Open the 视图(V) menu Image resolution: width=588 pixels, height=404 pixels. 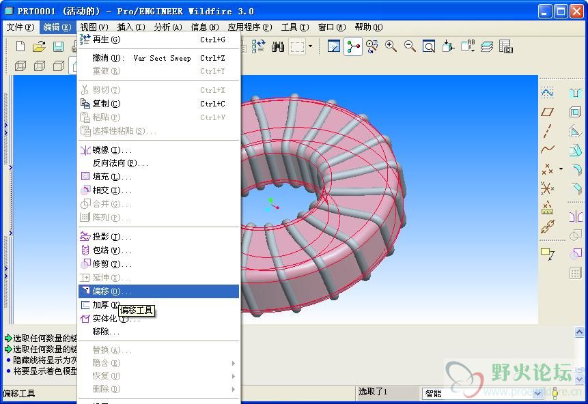pyautogui.click(x=94, y=27)
